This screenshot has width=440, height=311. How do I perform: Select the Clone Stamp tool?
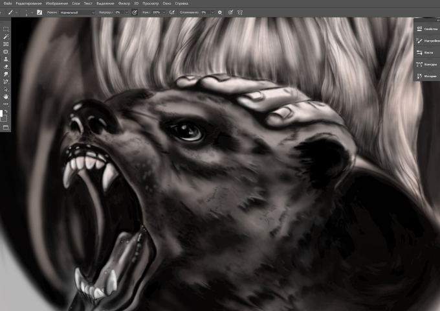click(6, 59)
